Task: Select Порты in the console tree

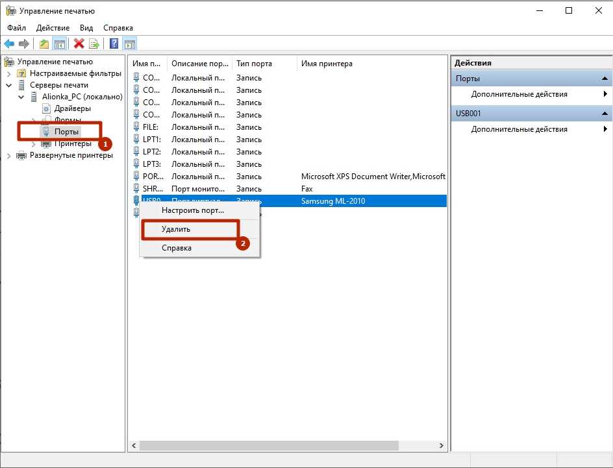Action: pos(66,132)
